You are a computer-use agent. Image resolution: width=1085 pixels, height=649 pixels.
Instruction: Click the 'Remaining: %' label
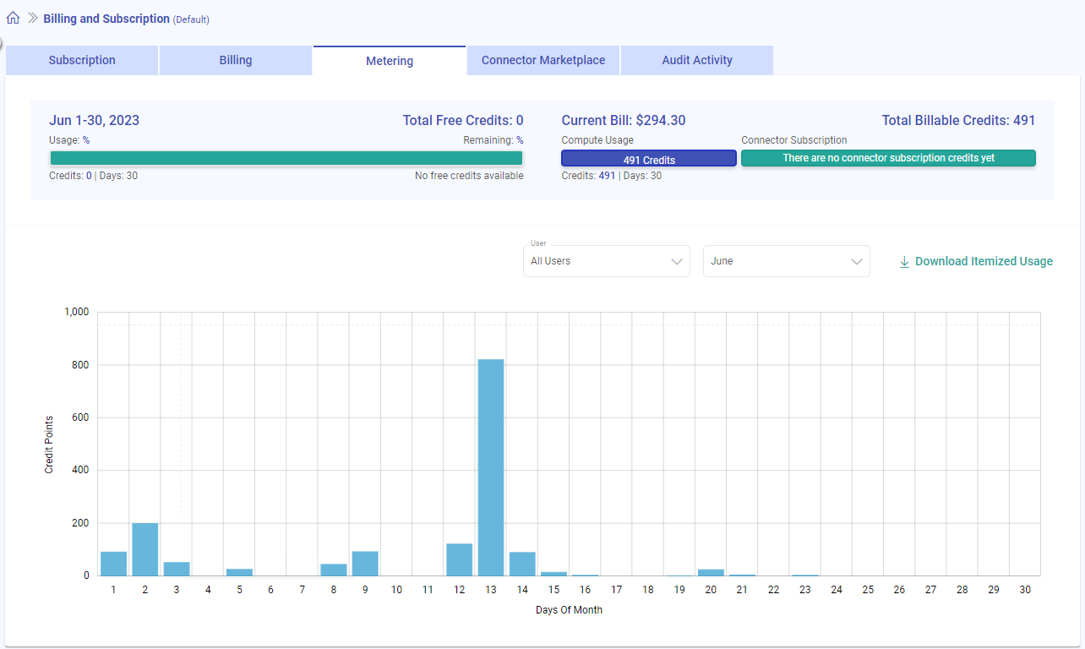[493, 140]
